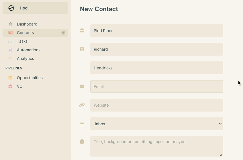Screen dimensions: 243x160
Task: Focus the Website input field
Action: (x=157, y=105)
